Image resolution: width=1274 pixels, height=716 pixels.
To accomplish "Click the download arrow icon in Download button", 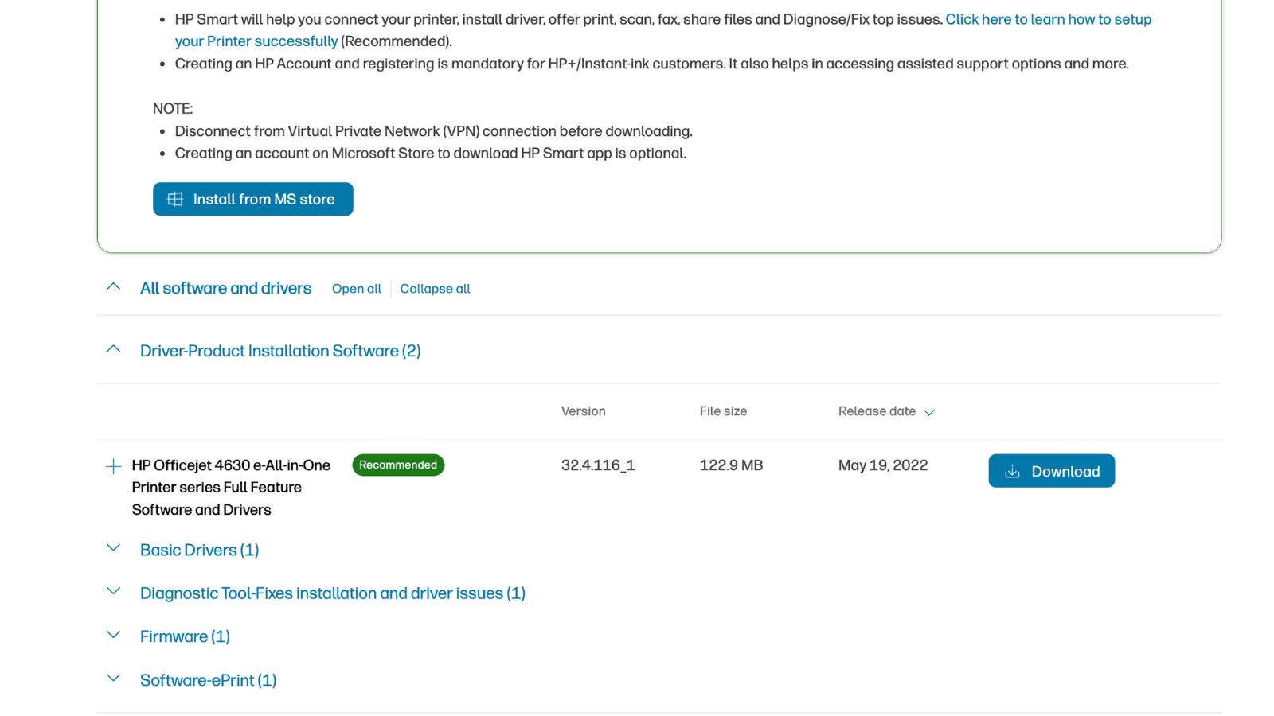I will coord(1012,472).
